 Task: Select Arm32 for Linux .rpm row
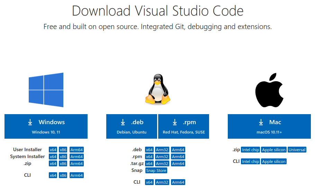[162, 157]
